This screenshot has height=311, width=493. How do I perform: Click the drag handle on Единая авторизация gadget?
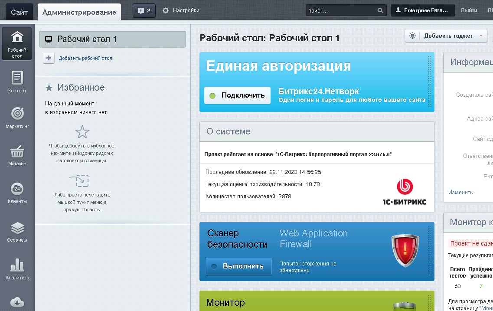(430, 82)
